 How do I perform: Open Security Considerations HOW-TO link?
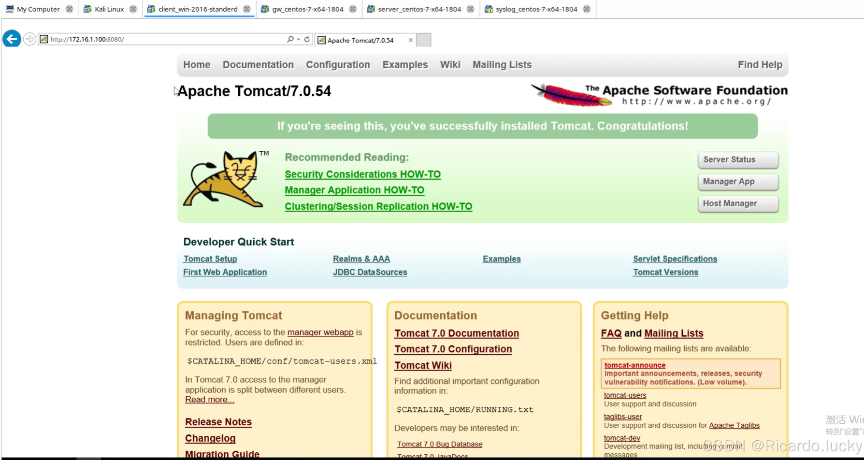point(362,174)
